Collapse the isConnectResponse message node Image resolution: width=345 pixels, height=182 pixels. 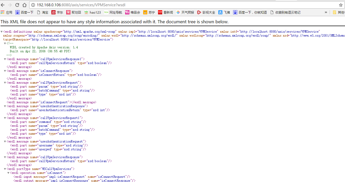tap(5, 71)
